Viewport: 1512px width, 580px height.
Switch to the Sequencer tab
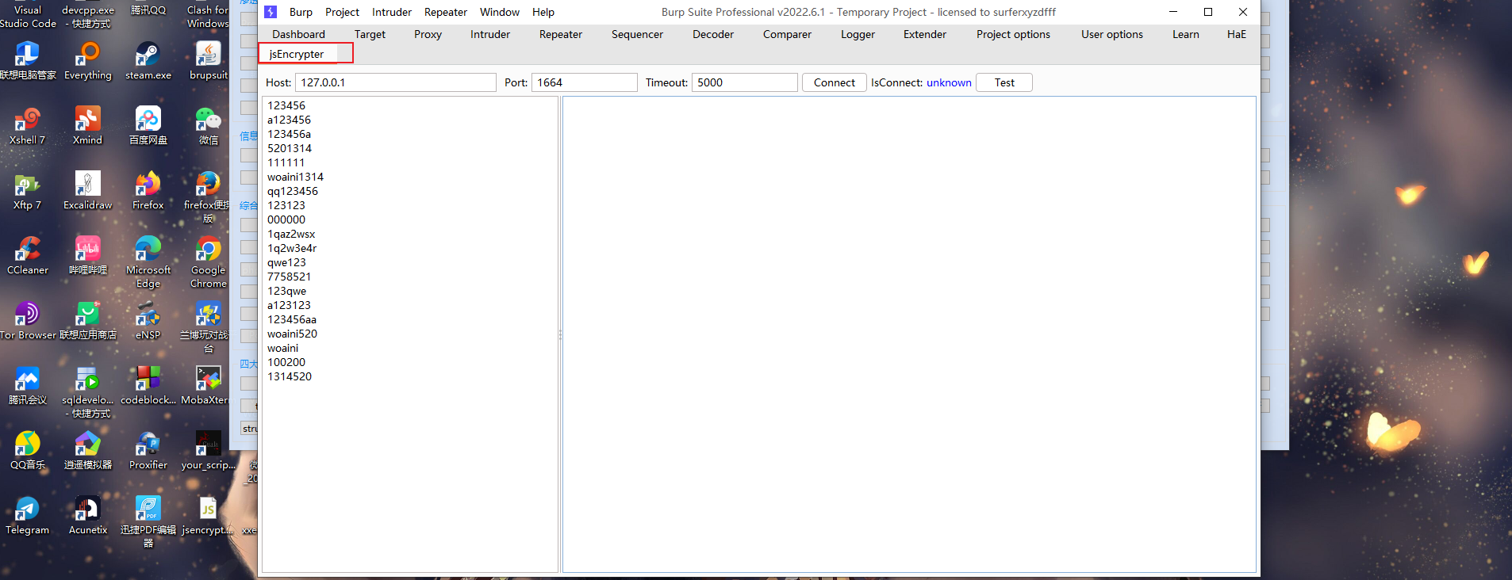pos(637,34)
